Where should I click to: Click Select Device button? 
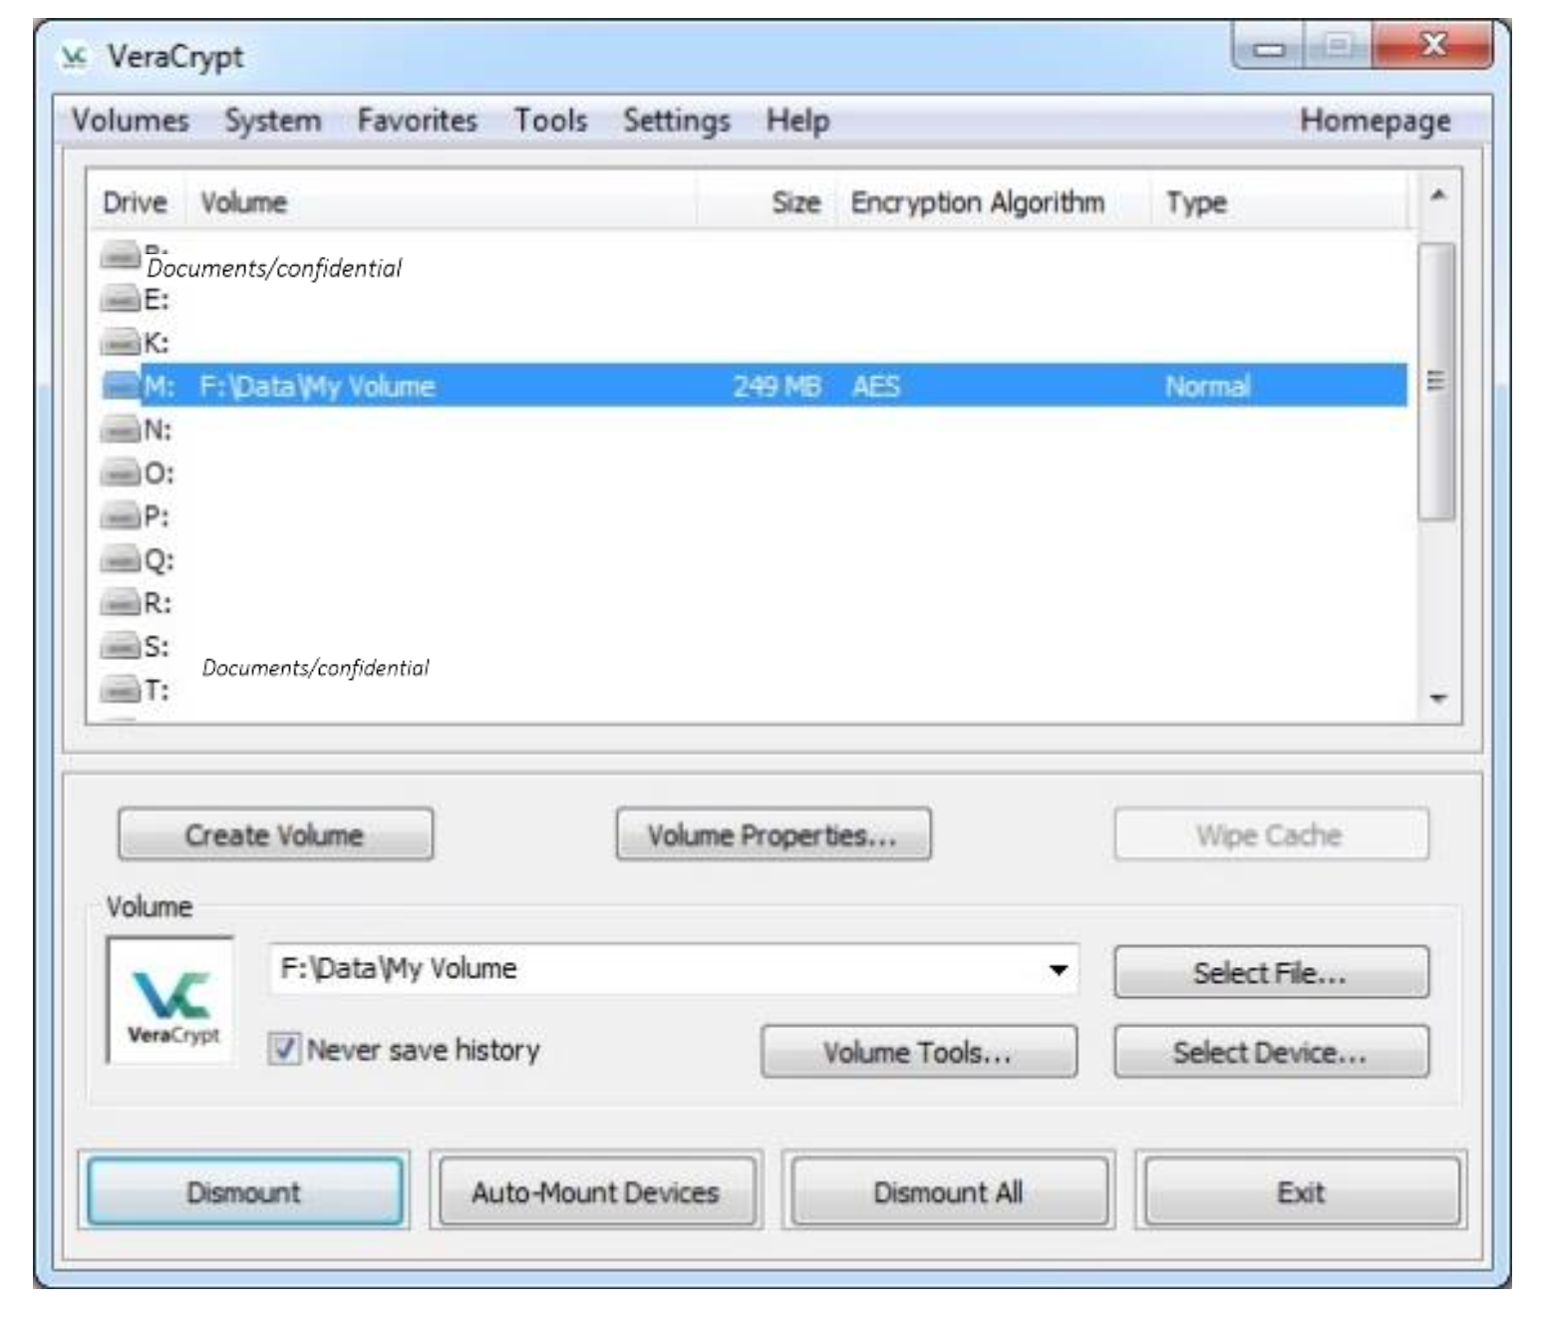pyautogui.click(x=1271, y=1052)
